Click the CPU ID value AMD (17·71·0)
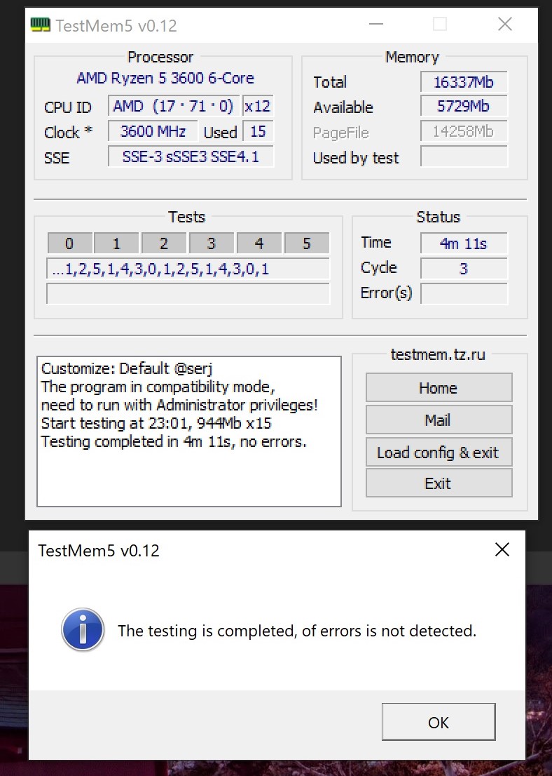The image size is (552, 776). pos(174,106)
